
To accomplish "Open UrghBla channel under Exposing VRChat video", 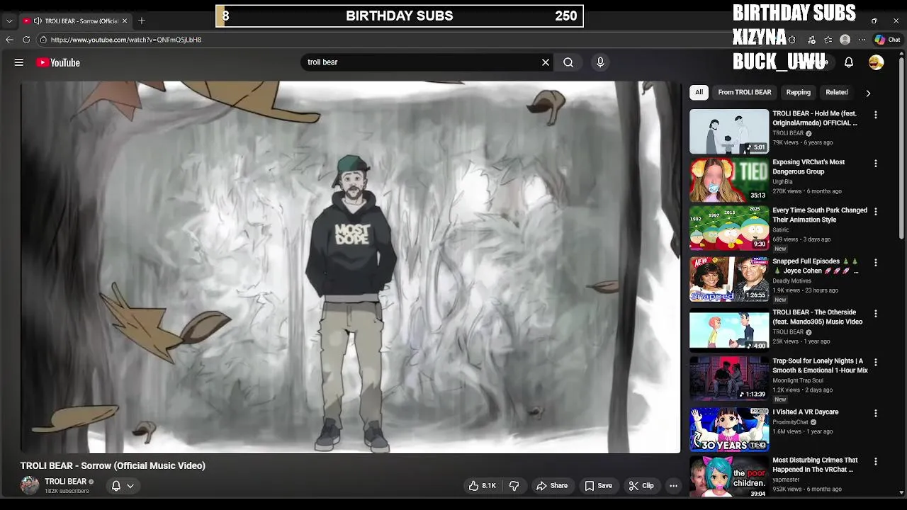I will pos(782,182).
